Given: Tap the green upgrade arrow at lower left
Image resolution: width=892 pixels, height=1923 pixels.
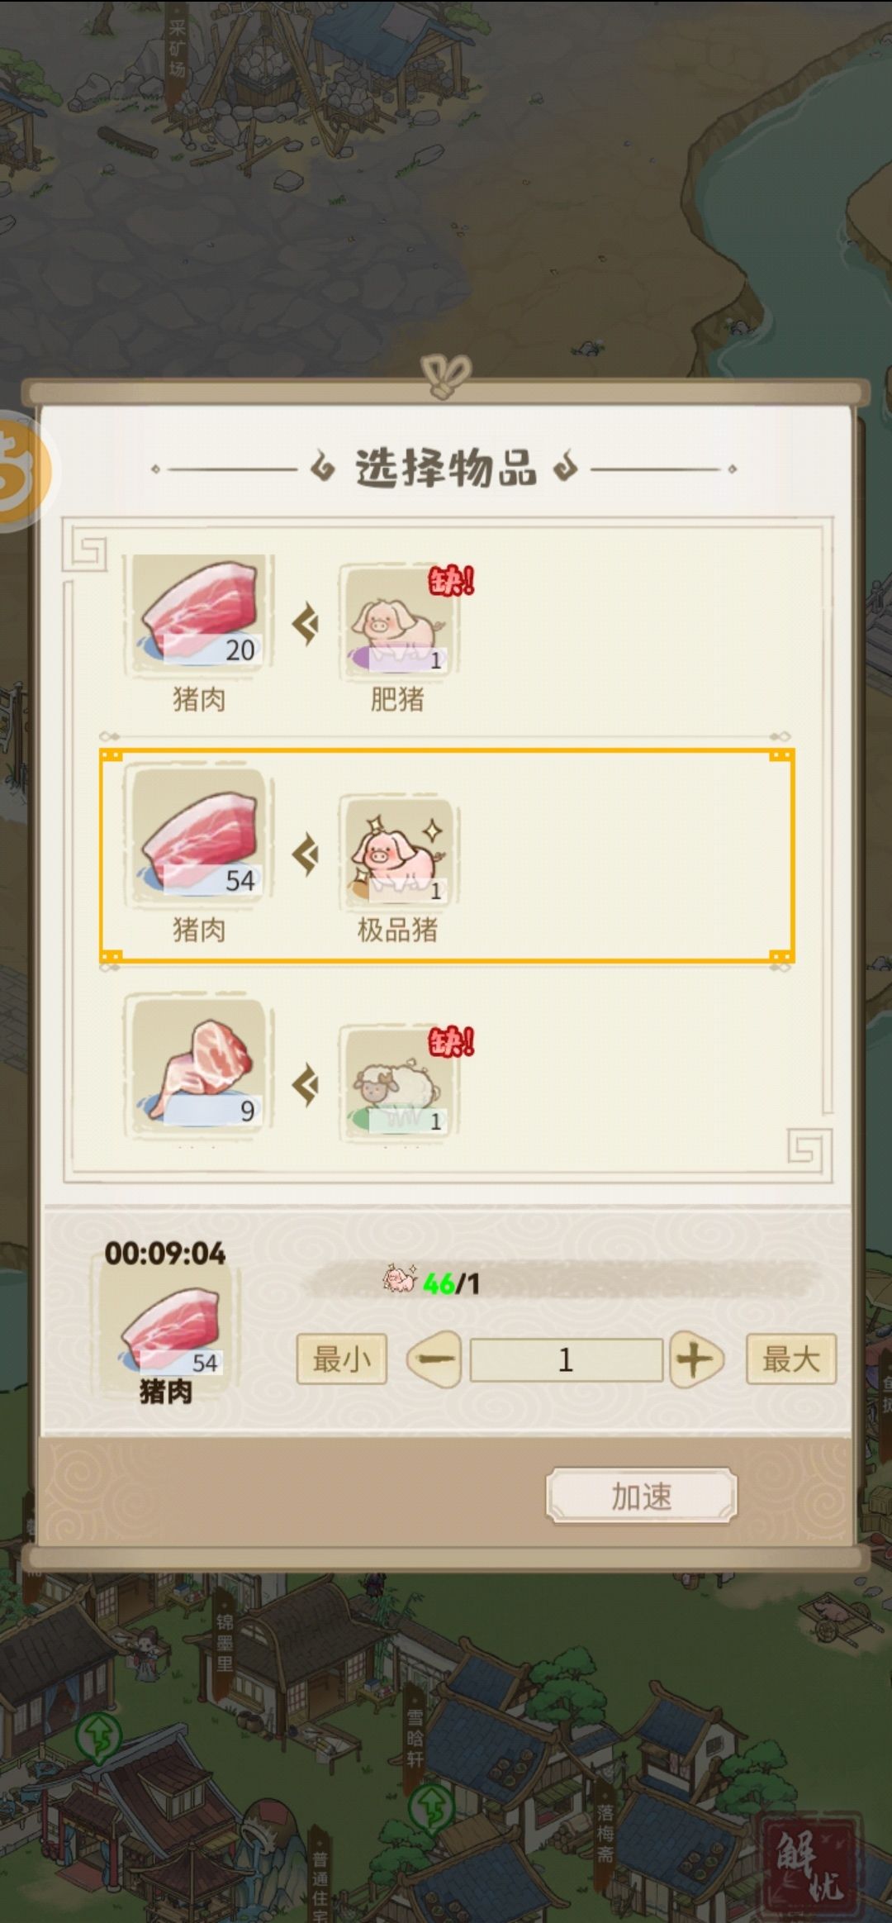Looking at the screenshot, I should (x=99, y=1736).
